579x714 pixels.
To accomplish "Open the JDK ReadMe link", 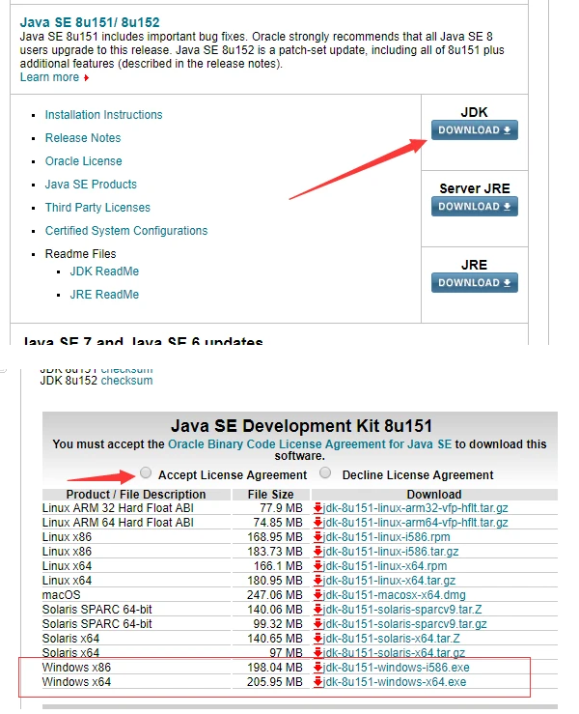I will [104, 271].
